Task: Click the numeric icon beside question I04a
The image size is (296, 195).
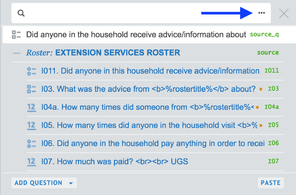Action: (x=31, y=108)
